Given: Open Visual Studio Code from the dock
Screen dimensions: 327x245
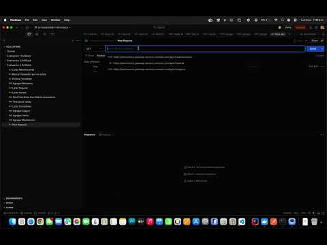Looking at the screenshot, I should click(242, 222).
